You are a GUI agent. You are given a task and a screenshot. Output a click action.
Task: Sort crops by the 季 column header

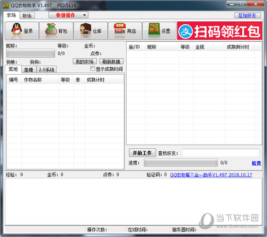pyautogui.click(x=79, y=80)
